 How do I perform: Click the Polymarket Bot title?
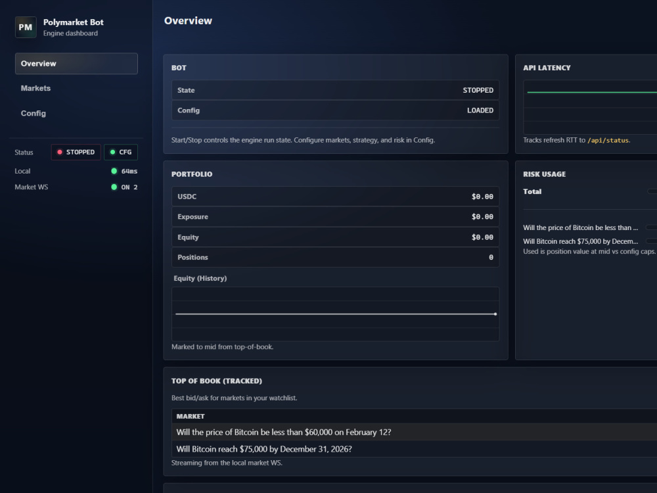point(74,22)
